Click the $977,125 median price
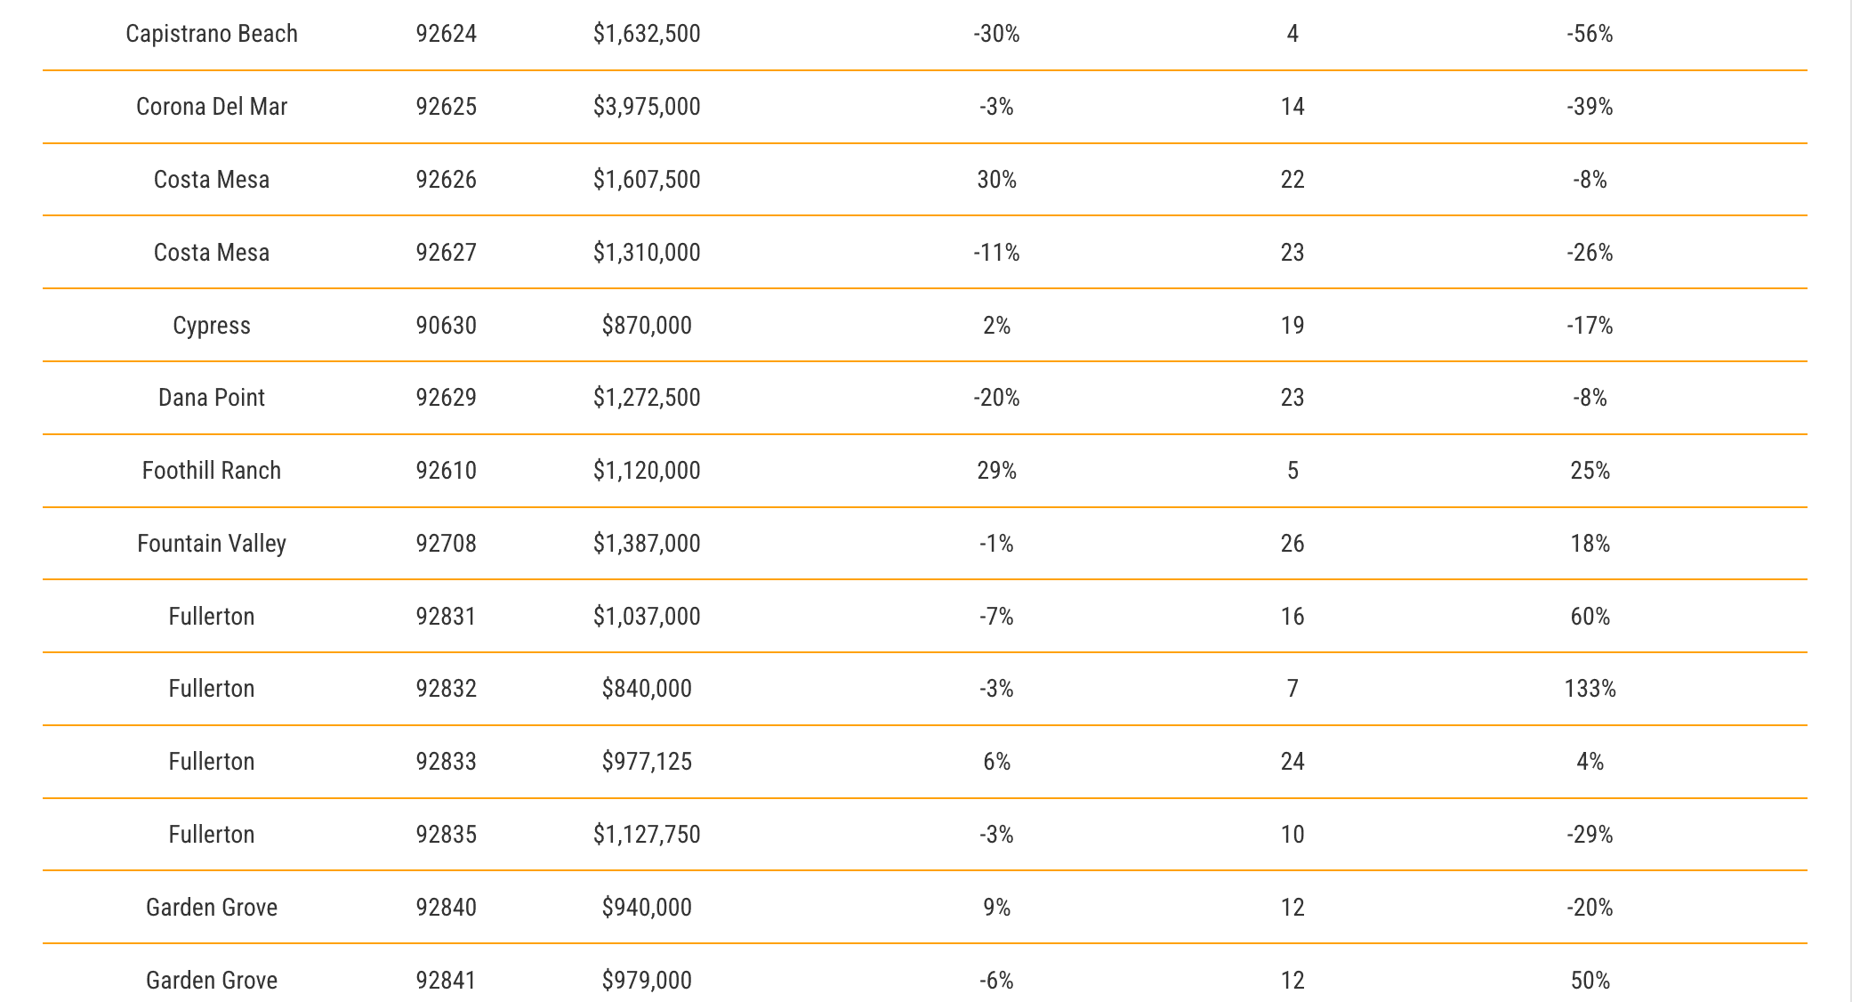 click(647, 762)
